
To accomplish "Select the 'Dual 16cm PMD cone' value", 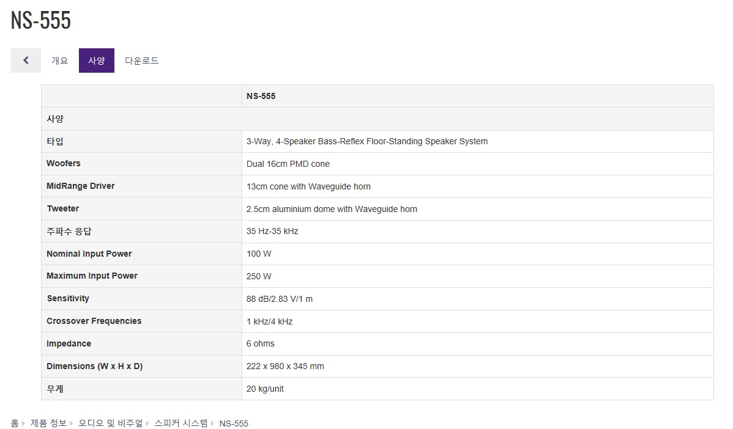I will (x=288, y=164).
